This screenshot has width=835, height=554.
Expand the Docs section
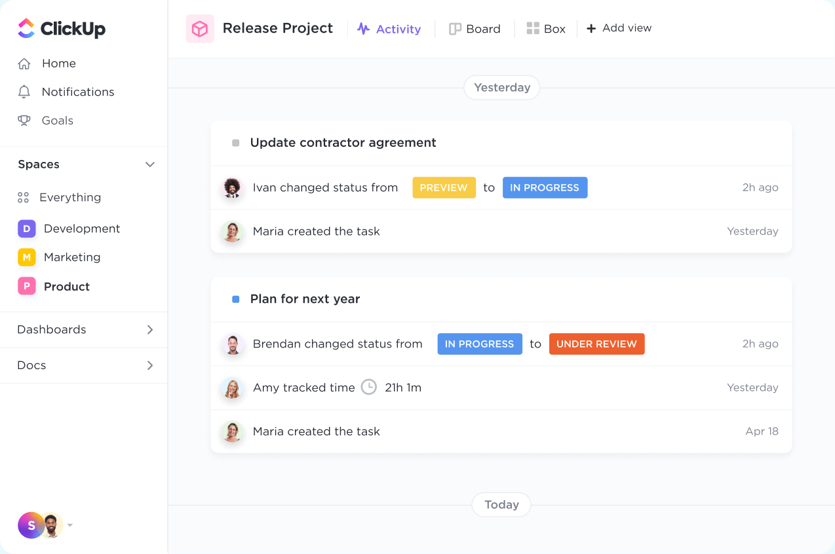(149, 365)
